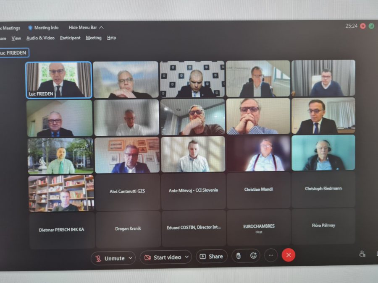Screen dimensions: 378x283
Task: Select Luc FRIEDEN's video thumbnail
Action: pyautogui.click(x=58, y=80)
